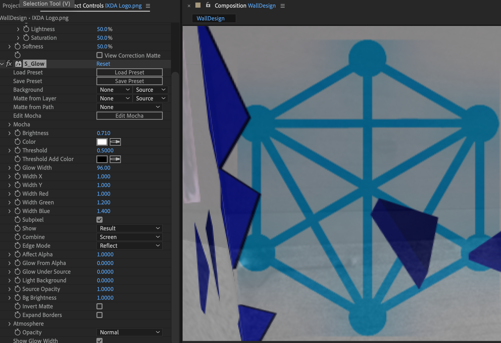Select the Threshold Add Color eyedropper
The height and width of the screenshot is (343, 501).
(x=115, y=159)
